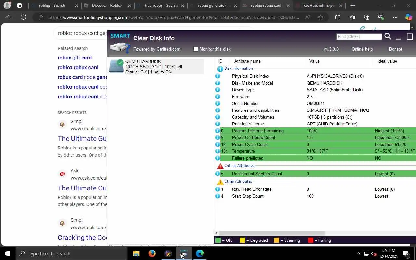The image size is (416, 260).
Task: Click the yellow Degraded legend swatch
Action: [x=242, y=240]
